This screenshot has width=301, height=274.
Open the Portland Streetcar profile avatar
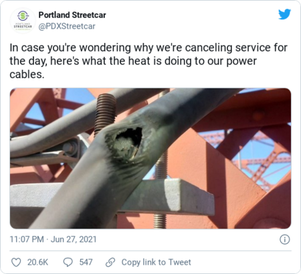point(23,21)
